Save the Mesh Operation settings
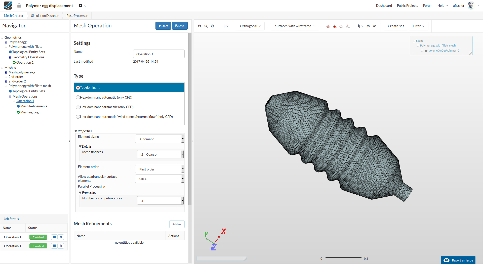The height and width of the screenshot is (264, 483). click(x=180, y=26)
